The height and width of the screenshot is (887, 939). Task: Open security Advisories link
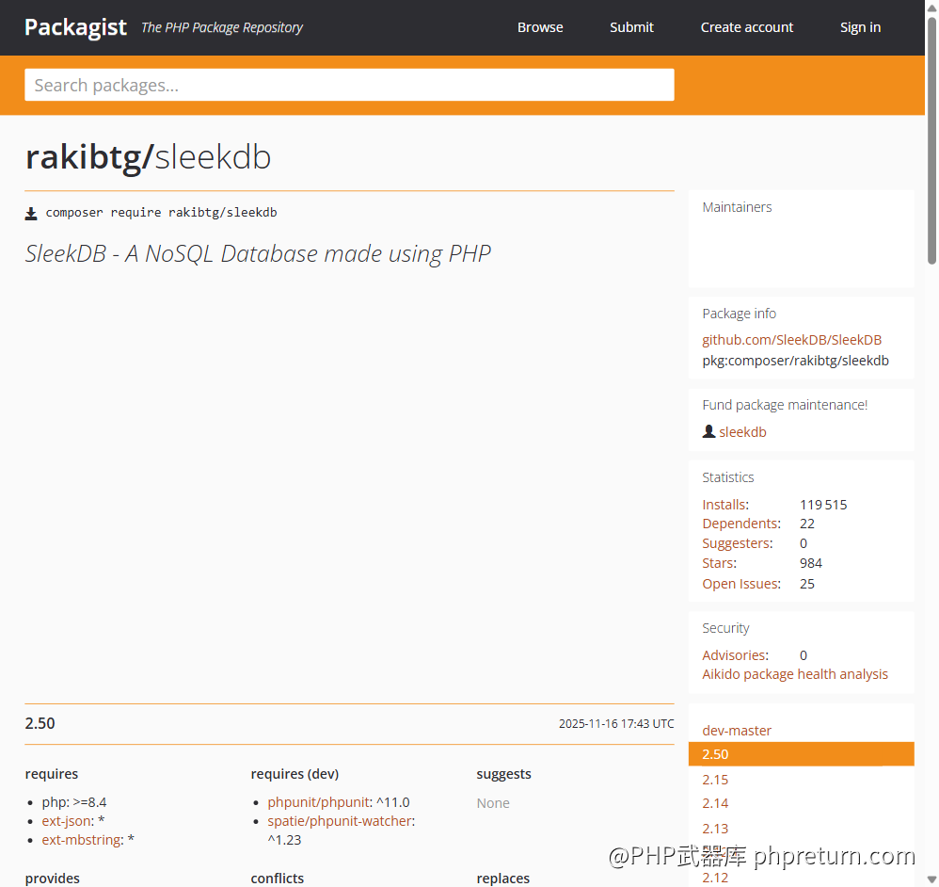click(x=736, y=655)
